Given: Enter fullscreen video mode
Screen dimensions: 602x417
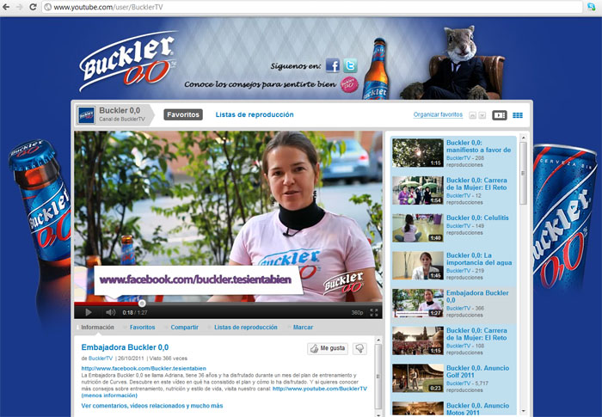Looking at the screenshot, I should (374, 313).
